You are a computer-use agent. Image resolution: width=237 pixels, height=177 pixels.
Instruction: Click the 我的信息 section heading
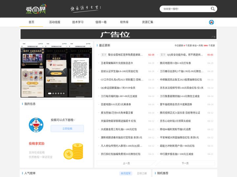[x=30, y=104]
